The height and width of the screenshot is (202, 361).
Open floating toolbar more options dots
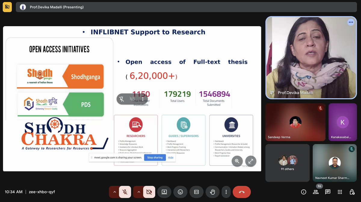click(x=143, y=99)
